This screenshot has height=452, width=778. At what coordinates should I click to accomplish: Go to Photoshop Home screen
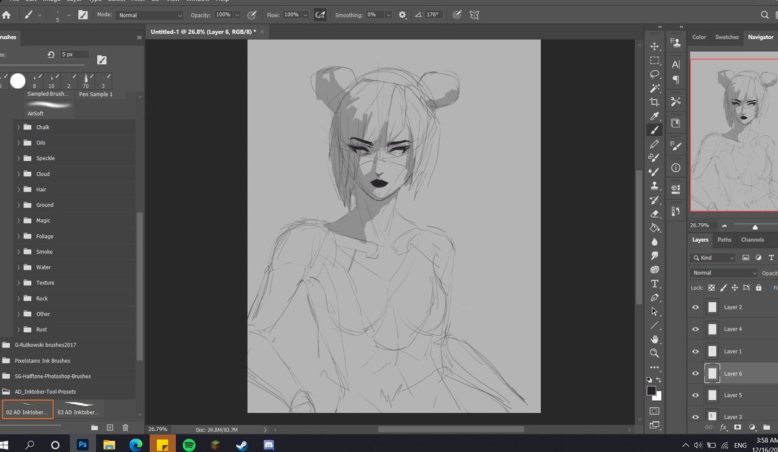point(6,14)
